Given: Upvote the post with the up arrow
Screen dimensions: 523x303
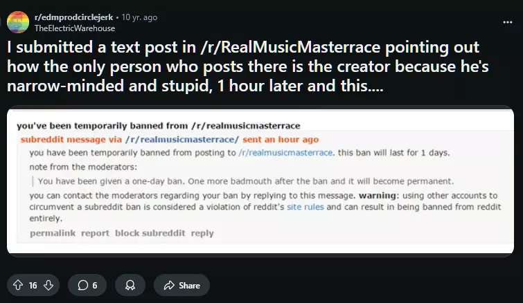Looking at the screenshot, I should tap(18, 285).
